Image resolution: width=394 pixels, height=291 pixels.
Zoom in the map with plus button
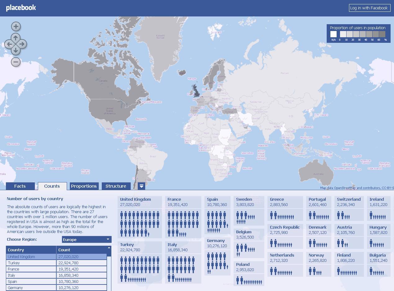(x=16, y=27)
